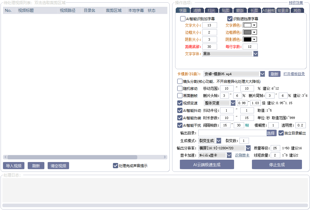Disable the 视频变速 checkbox
Image resolution: width=310 pixels, height=211 pixels.
(180, 103)
